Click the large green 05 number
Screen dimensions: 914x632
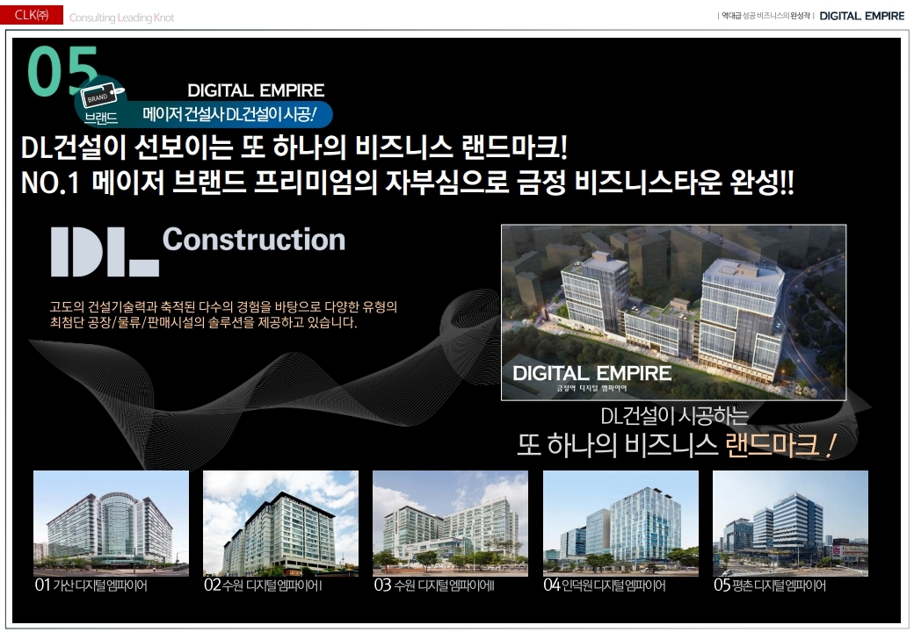pos(63,71)
